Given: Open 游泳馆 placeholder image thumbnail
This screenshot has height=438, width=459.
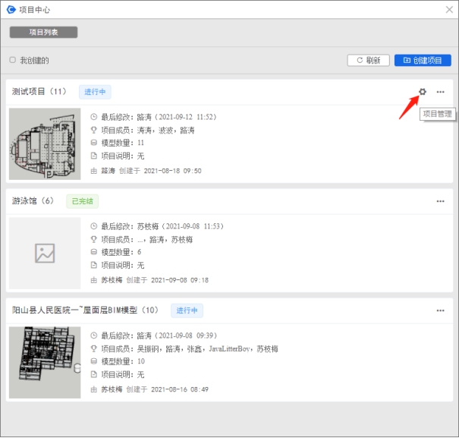Looking at the screenshot, I should click(44, 253).
